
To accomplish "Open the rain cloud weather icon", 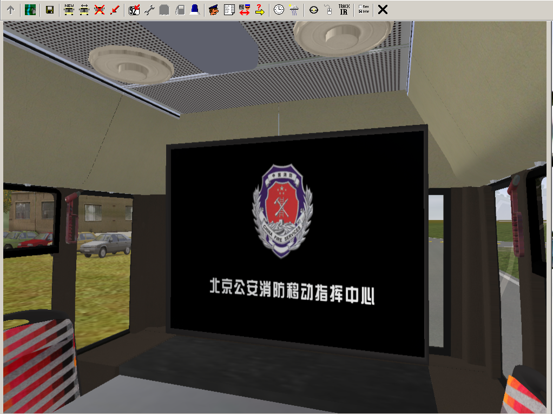I will point(294,10).
